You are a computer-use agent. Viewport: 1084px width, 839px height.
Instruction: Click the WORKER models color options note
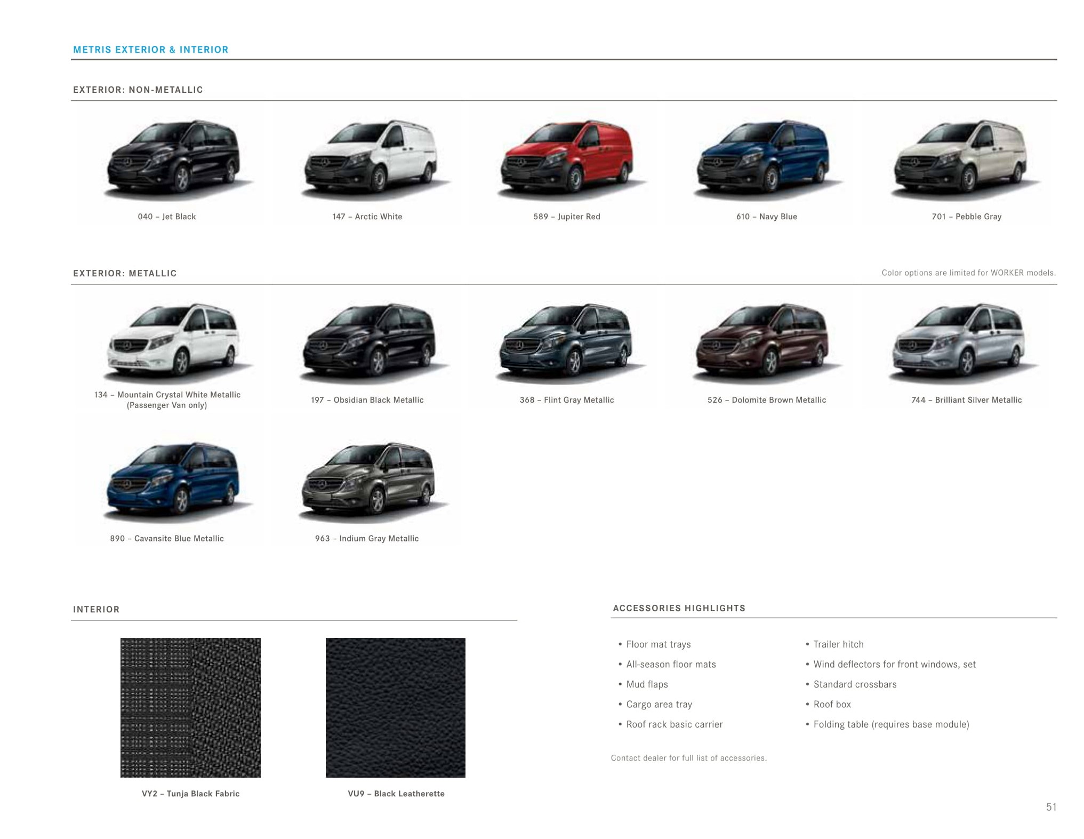click(969, 273)
